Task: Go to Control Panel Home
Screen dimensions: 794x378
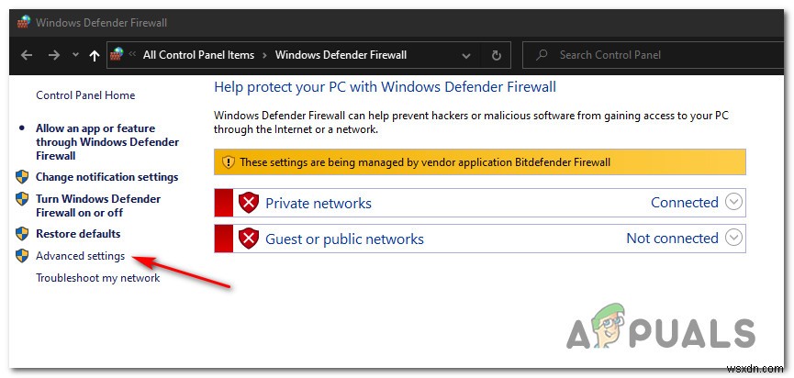Action: point(85,95)
